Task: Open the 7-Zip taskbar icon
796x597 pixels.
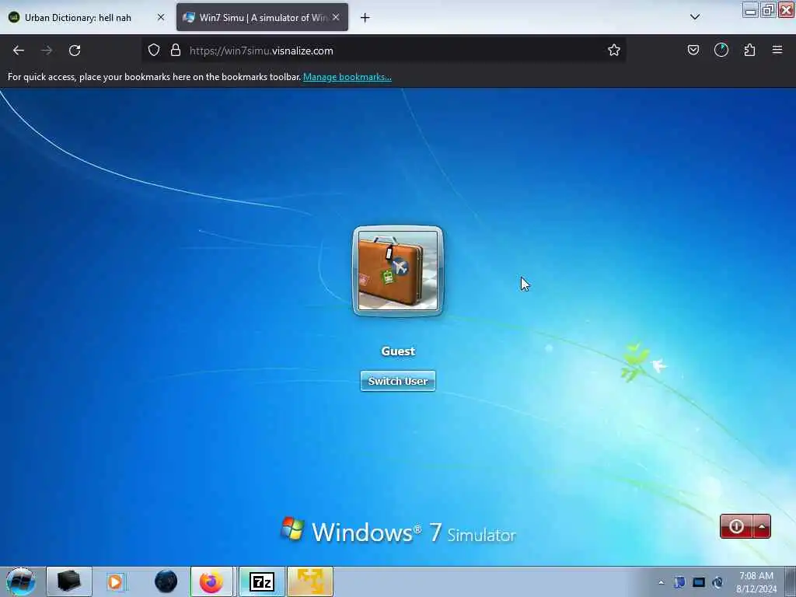Action: coord(262,581)
